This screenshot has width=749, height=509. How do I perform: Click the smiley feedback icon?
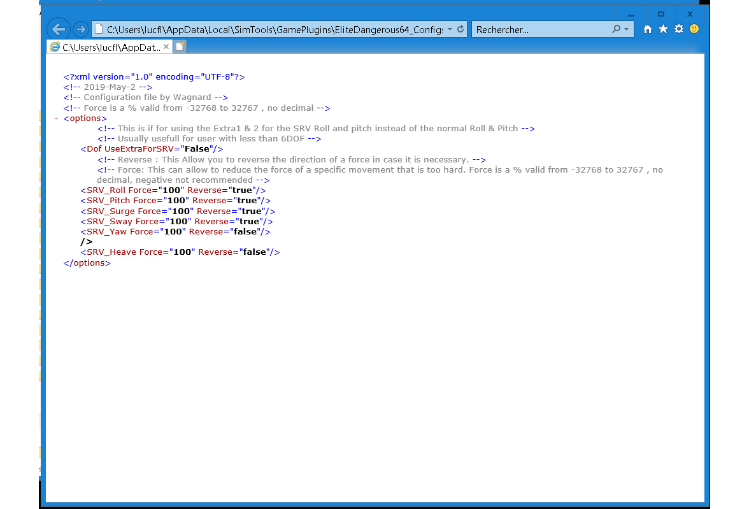[x=694, y=29]
